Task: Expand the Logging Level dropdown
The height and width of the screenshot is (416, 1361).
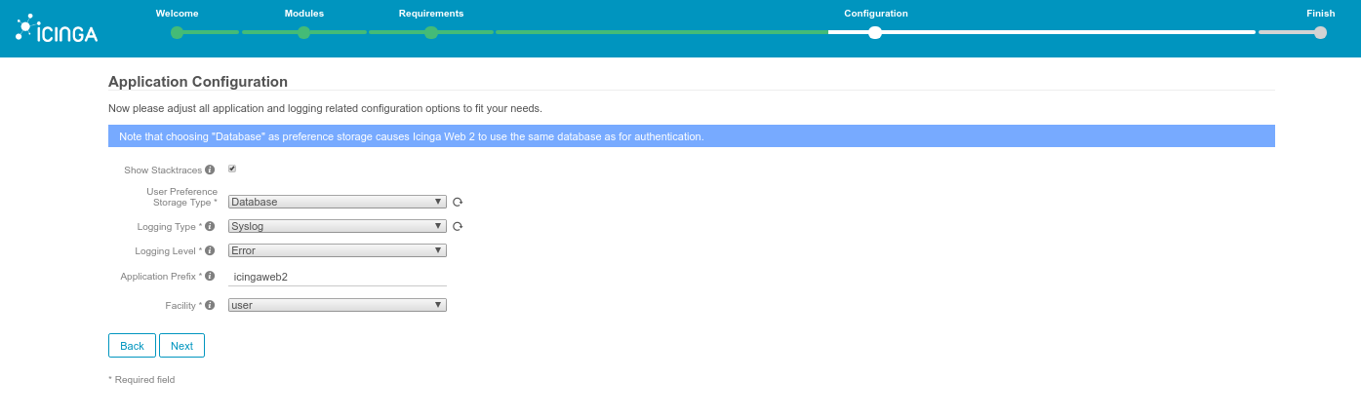Action: [x=337, y=250]
